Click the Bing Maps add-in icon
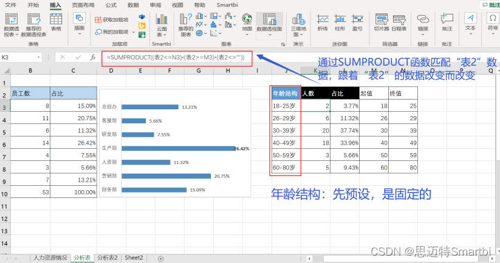The image size is (500, 263). (142, 26)
